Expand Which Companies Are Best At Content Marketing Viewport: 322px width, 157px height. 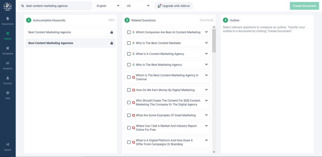(x=206, y=32)
